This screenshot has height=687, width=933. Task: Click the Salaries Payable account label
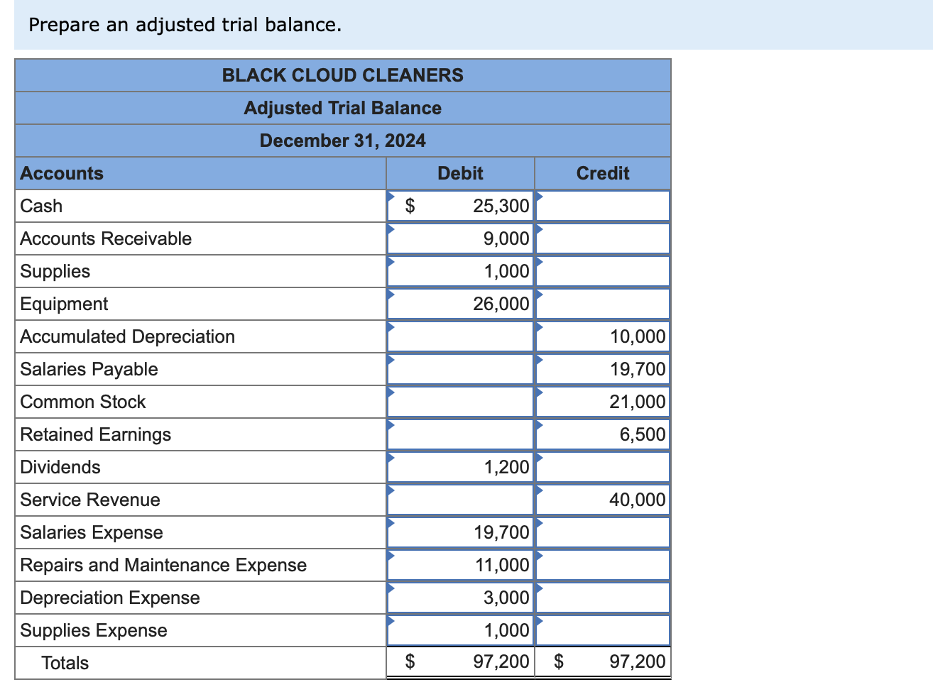[89, 369]
